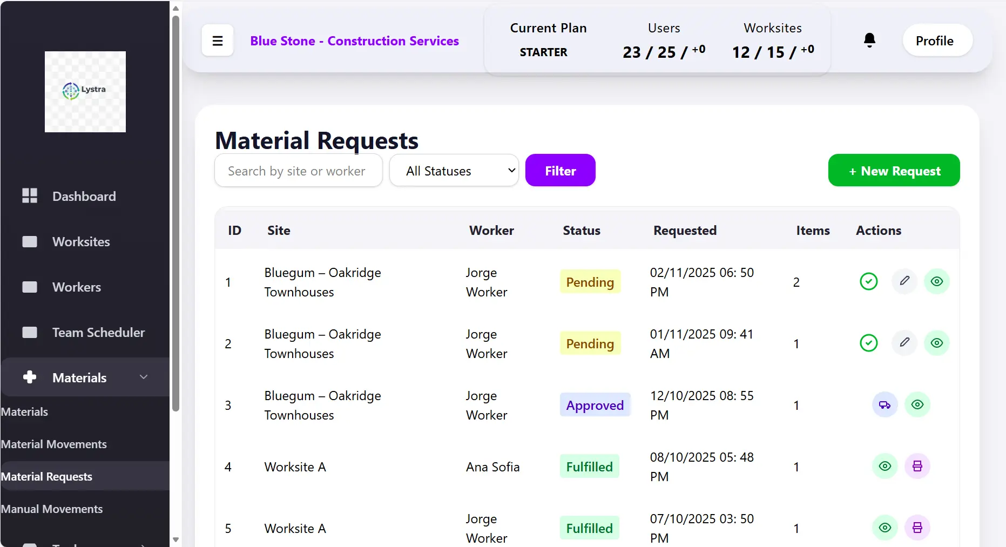This screenshot has height=547, width=1006.
Task: Go to Dashboard
Action: (x=84, y=196)
